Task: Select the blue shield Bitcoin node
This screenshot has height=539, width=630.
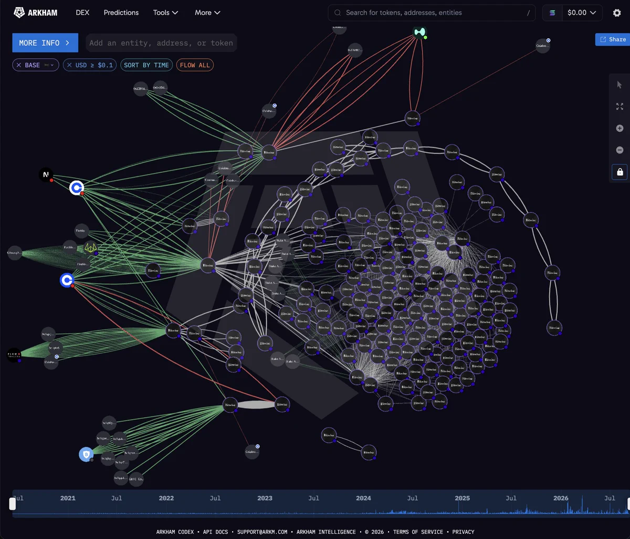Action: (86, 454)
